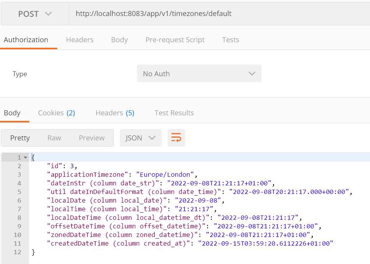Viewport: 370px width, 264px height.
Task: Open the JSON format dropdown
Action: pyautogui.click(x=141, y=138)
